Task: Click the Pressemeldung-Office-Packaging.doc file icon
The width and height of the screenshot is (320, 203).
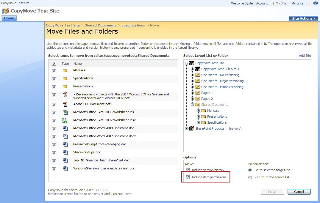Action: (x=65, y=144)
